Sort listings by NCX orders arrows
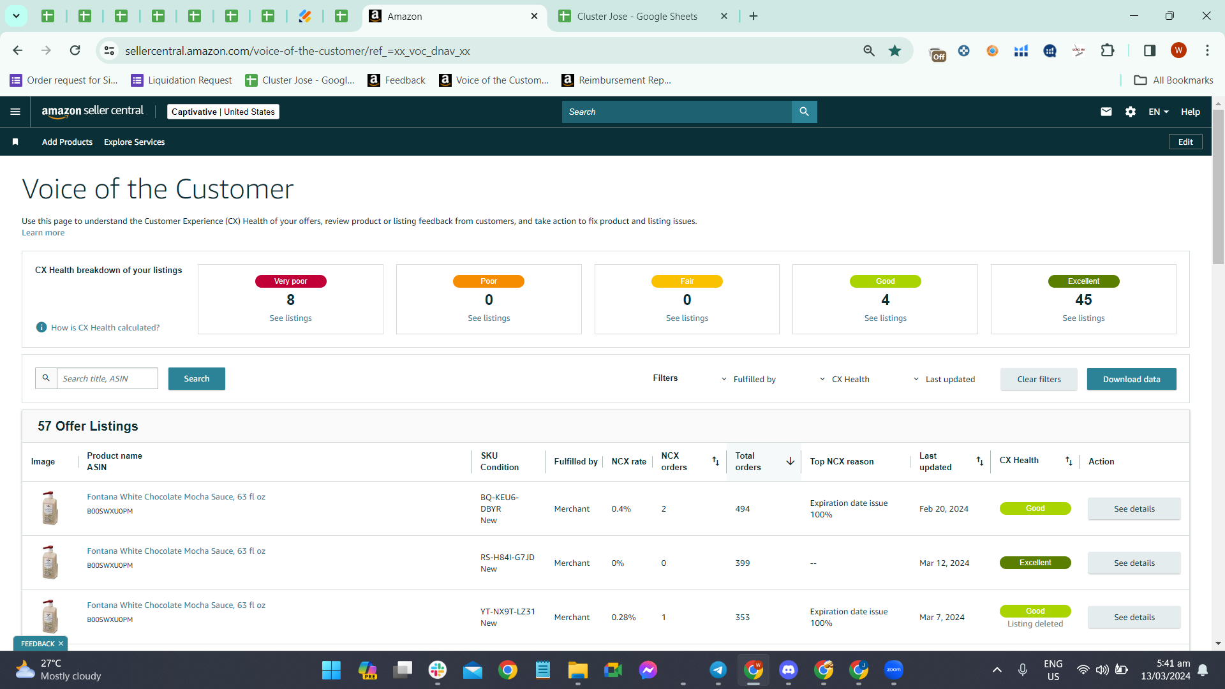Viewport: 1225px width, 689px height. click(716, 461)
